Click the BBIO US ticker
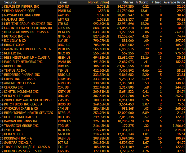This screenshot has height=153, width=186. [64, 75]
